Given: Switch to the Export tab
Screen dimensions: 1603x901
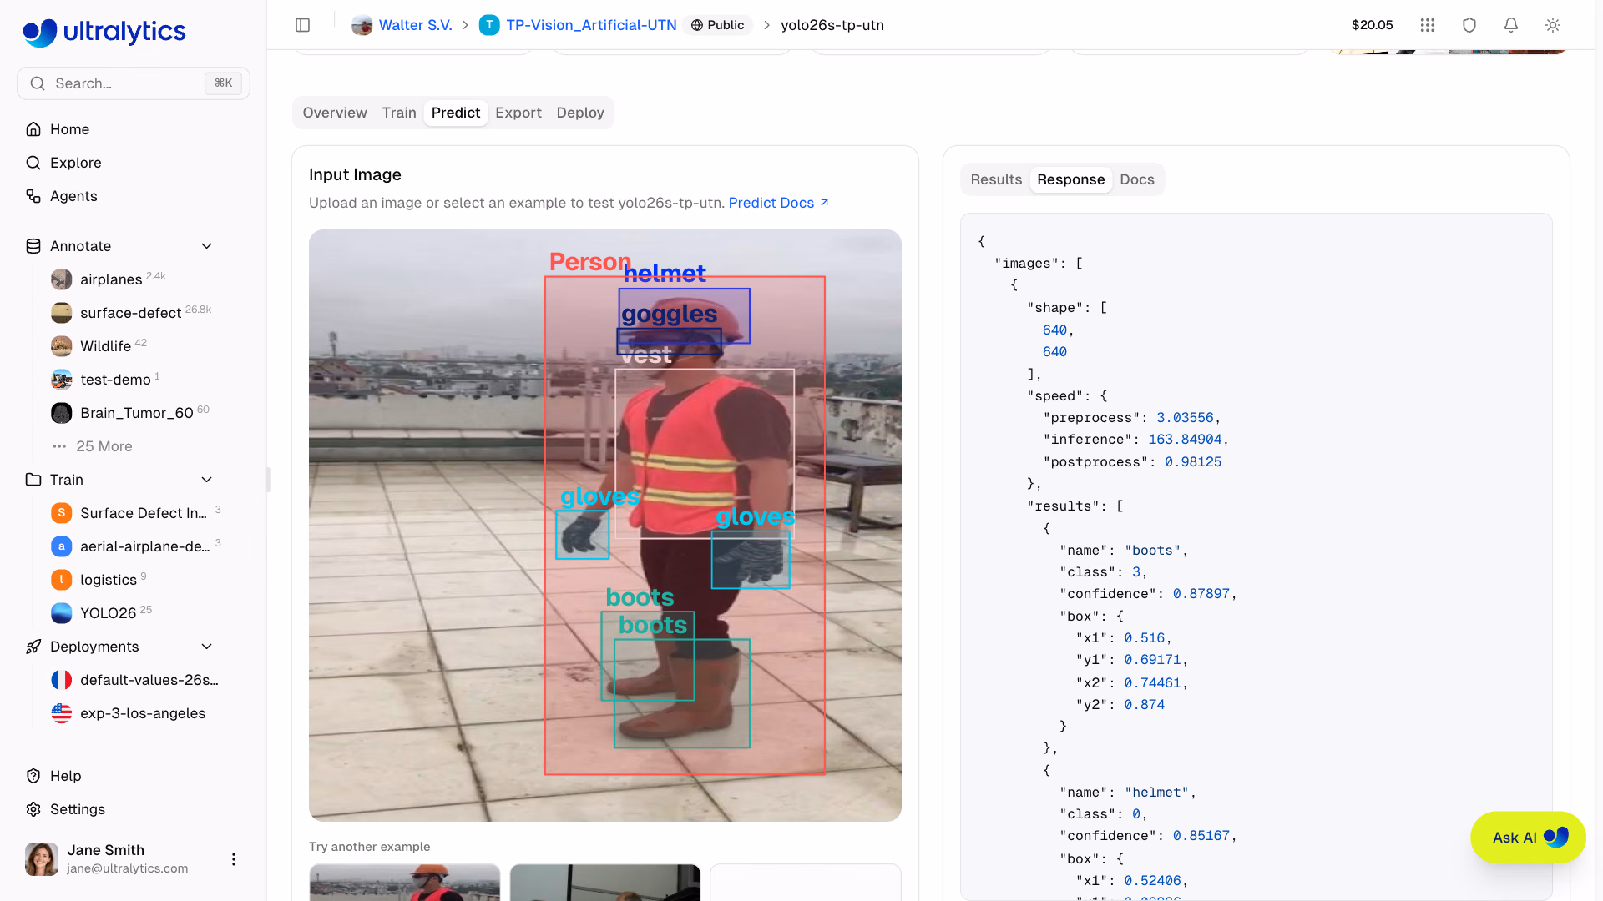Looking at the screenshot, I should (518, 113).
